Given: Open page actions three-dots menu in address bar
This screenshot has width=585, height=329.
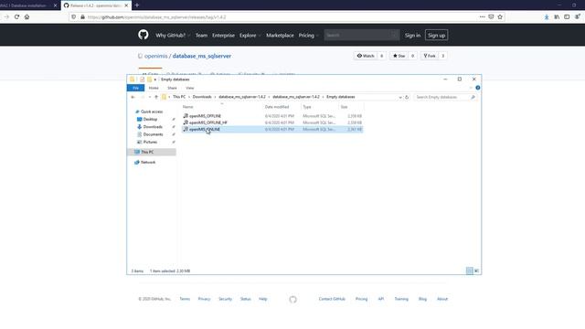Looking at the screenshot, I should pyautogui.click(x=482, y=16).
